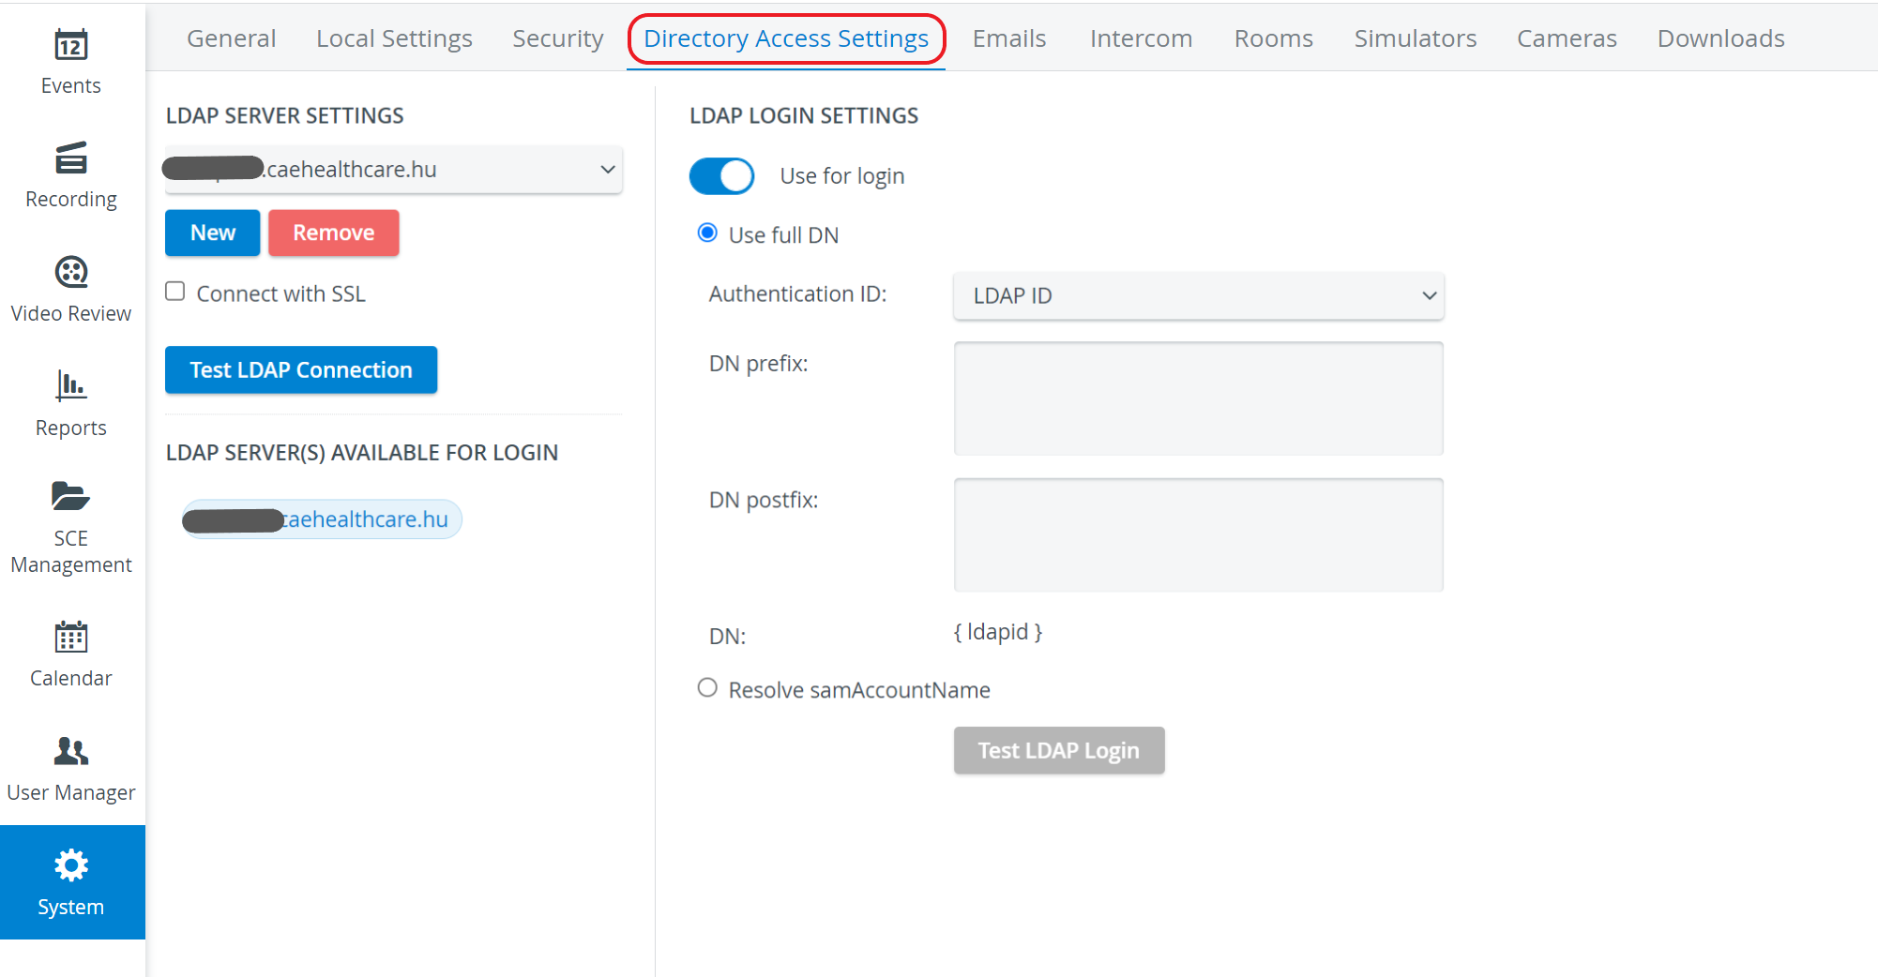1878x977 pixels.
Task: Select the Resolve samAccountName radio button
Action: [x=707, y=688]
